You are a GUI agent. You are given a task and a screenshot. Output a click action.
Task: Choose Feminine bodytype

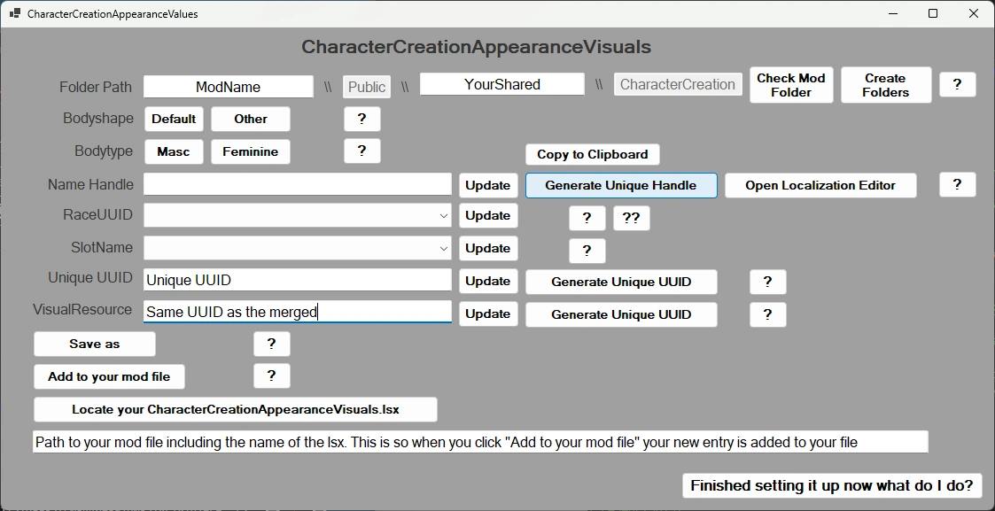click(251, 151)
